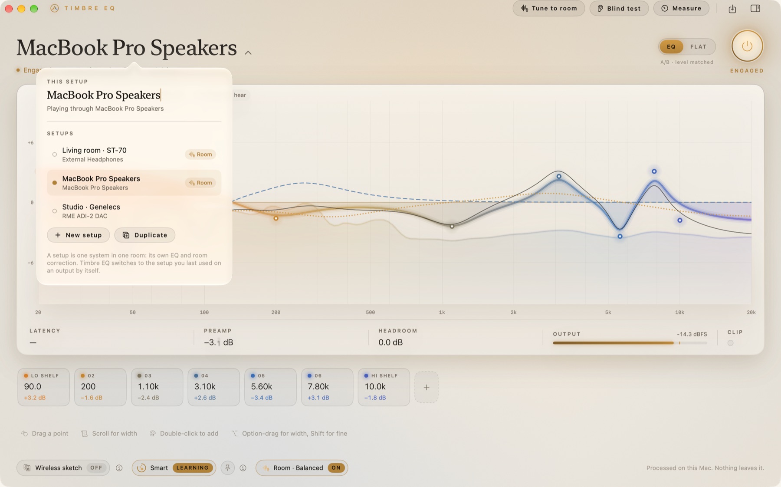Image resolution: width=781 pixels, height=487 pixels.
Task: Click the export download icon in title bar
Action: click(732, 9)
